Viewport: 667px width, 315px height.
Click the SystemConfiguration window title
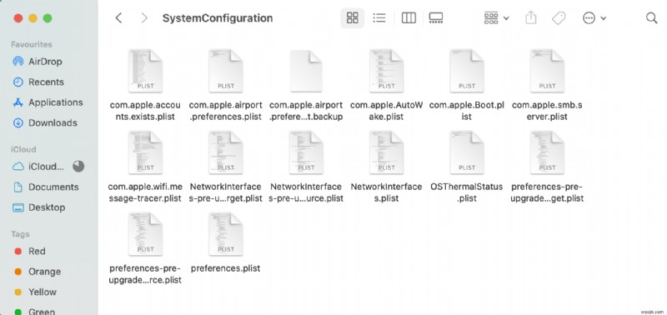point(218,18)
